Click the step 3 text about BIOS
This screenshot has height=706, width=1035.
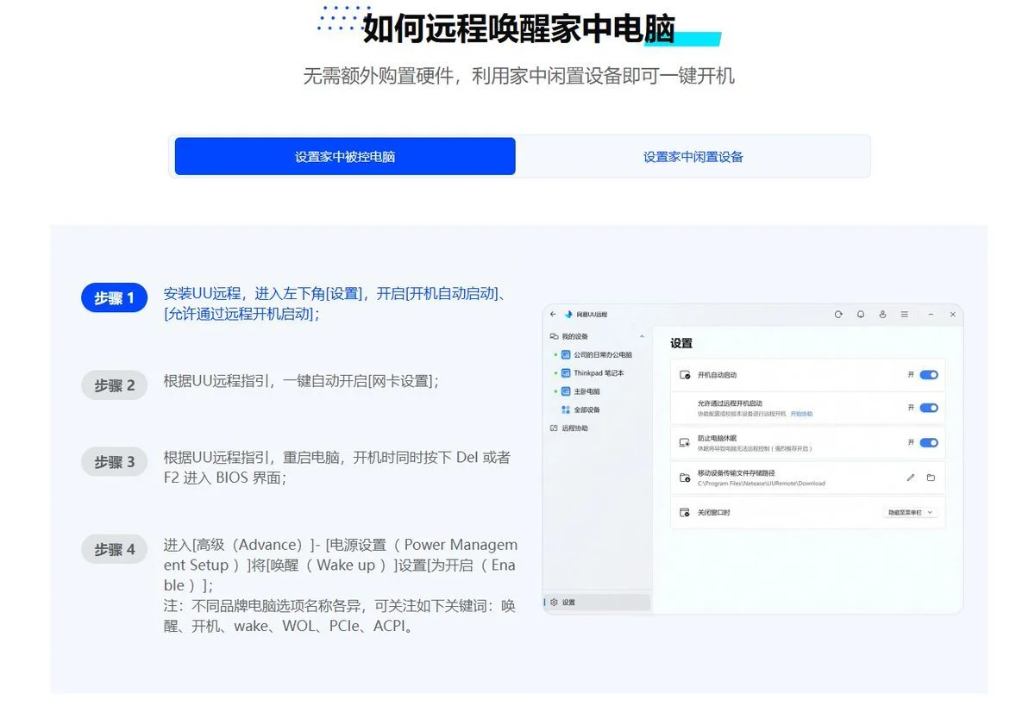point(337,467)
